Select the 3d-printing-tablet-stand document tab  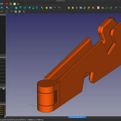pos(77,117)
